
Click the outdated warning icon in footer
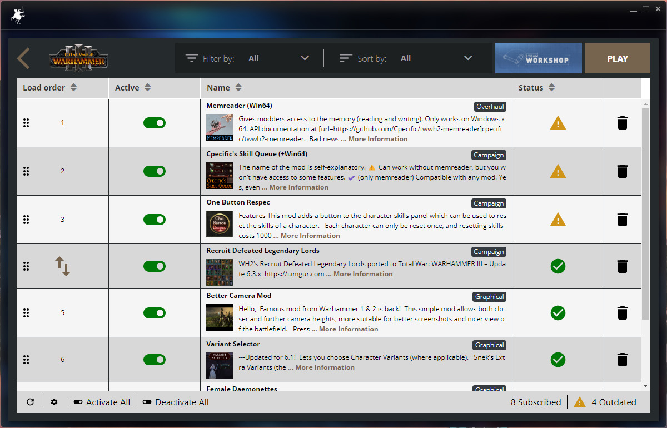coord(580,402)
